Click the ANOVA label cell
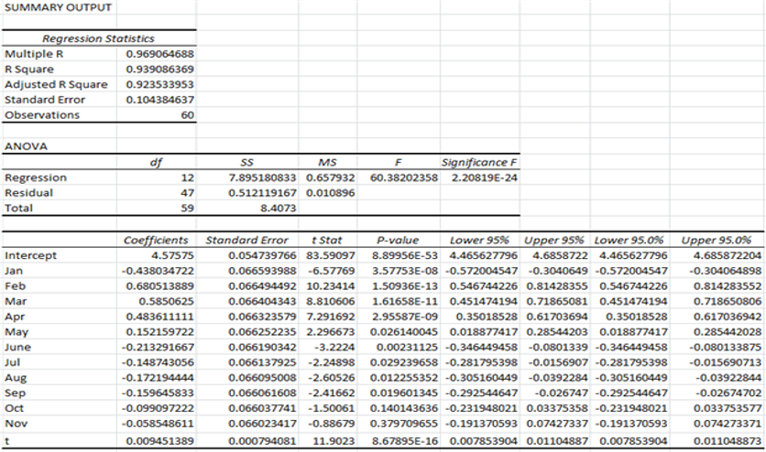This screenshot has width=766, height=452. [x=26, y=146]
